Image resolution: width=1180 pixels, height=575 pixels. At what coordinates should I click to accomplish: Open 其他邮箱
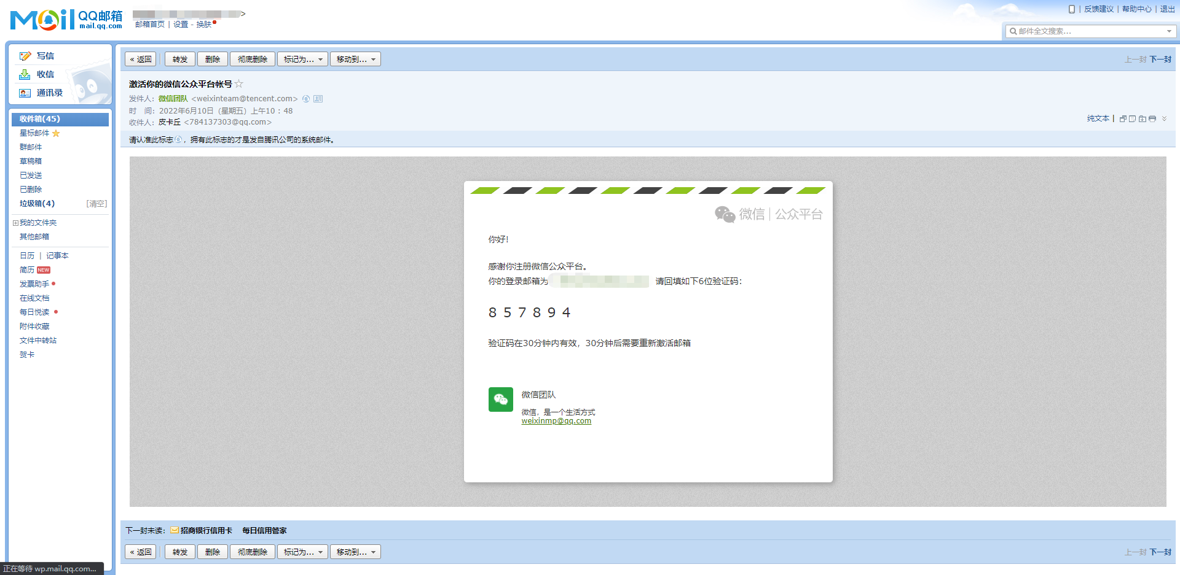point(34,237)
